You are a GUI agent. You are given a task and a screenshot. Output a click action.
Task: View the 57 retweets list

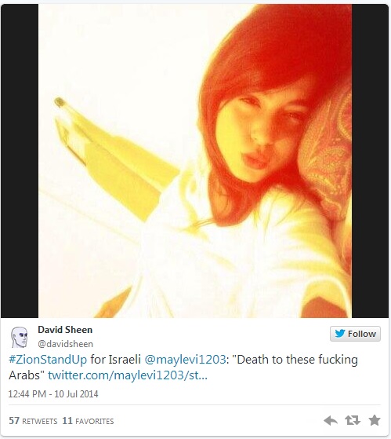click(33, 421)
